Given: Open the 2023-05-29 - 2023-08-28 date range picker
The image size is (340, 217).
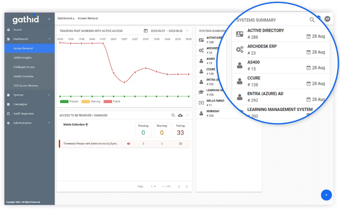Looking at the screenshot, I should 167,31.
